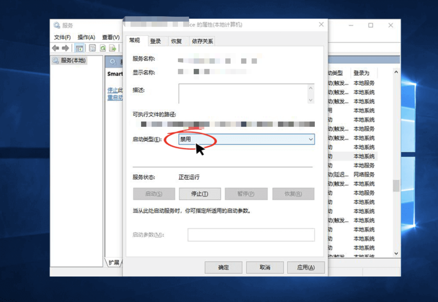The width and height of the screenshot is (438, 302).
Task: Click the Back navigation arrow icon
Action: (x=55, y=48)
